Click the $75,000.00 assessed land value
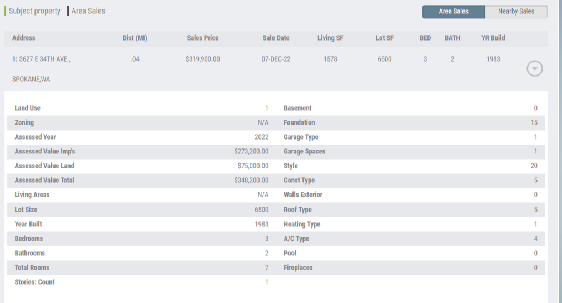 253,166
